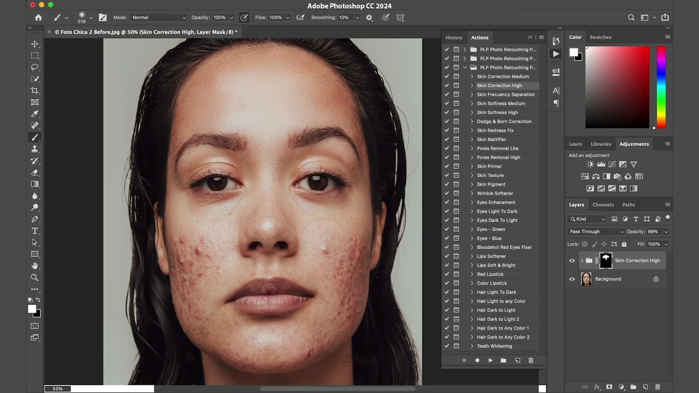Switch to the Channels tab
The width and height of the screenshot is (699, 393).
tap(603, 205)
